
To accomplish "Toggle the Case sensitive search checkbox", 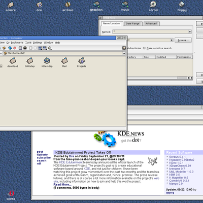I will 144,48.
